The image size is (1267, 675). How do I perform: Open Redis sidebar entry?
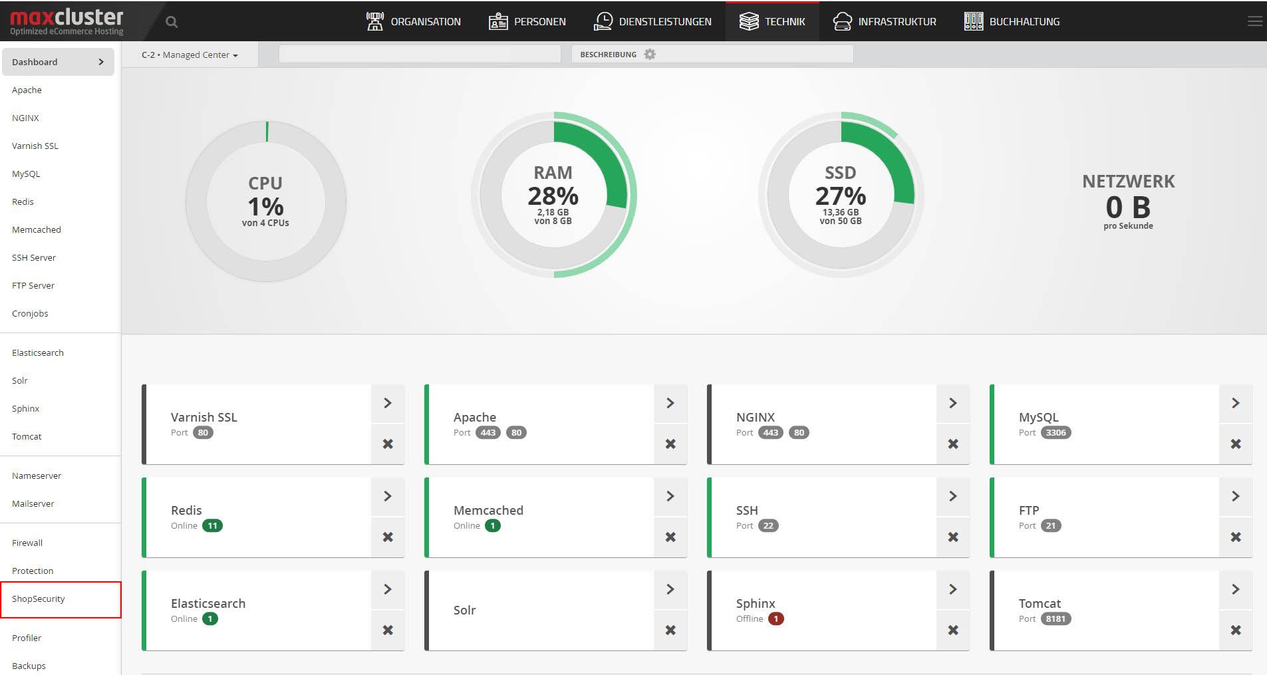tap(23, 202)
